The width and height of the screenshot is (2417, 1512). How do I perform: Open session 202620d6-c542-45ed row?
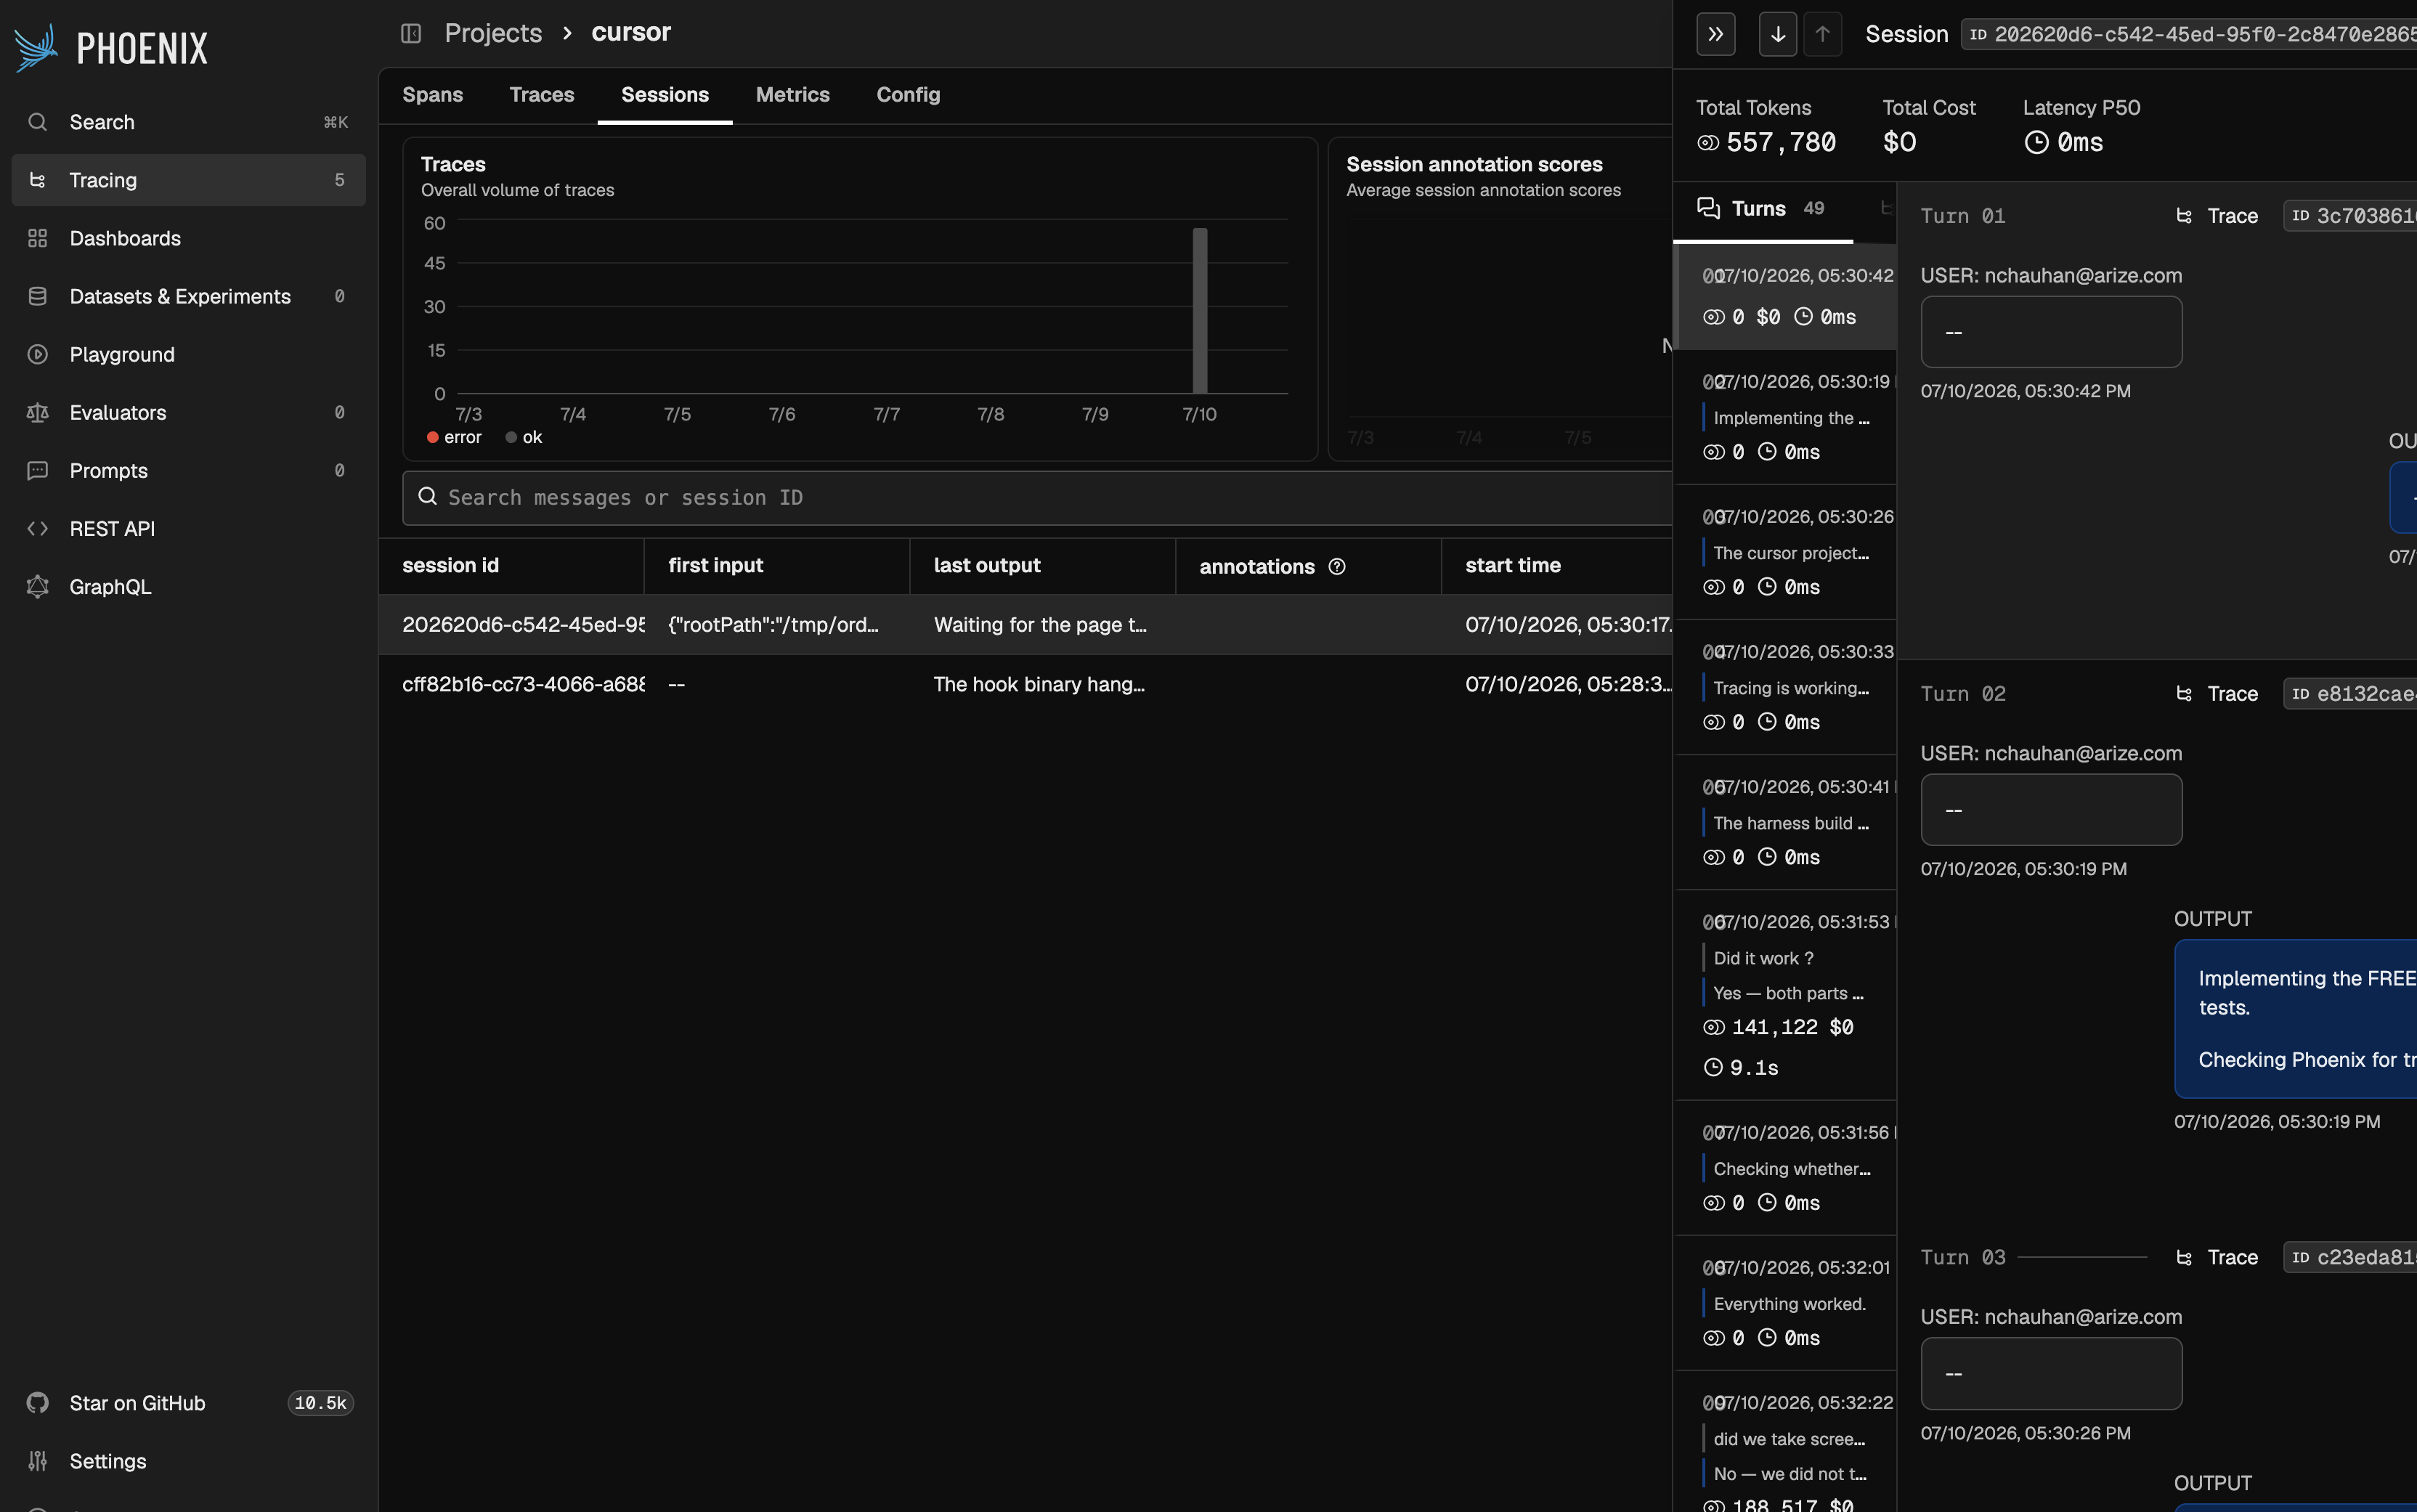pyautogui.click(x=1025, y=625)
